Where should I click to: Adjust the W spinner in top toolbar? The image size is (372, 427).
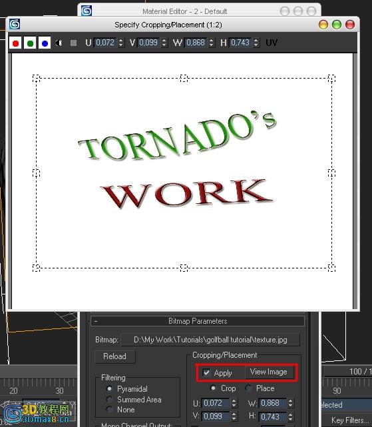(x=212, y=43)
